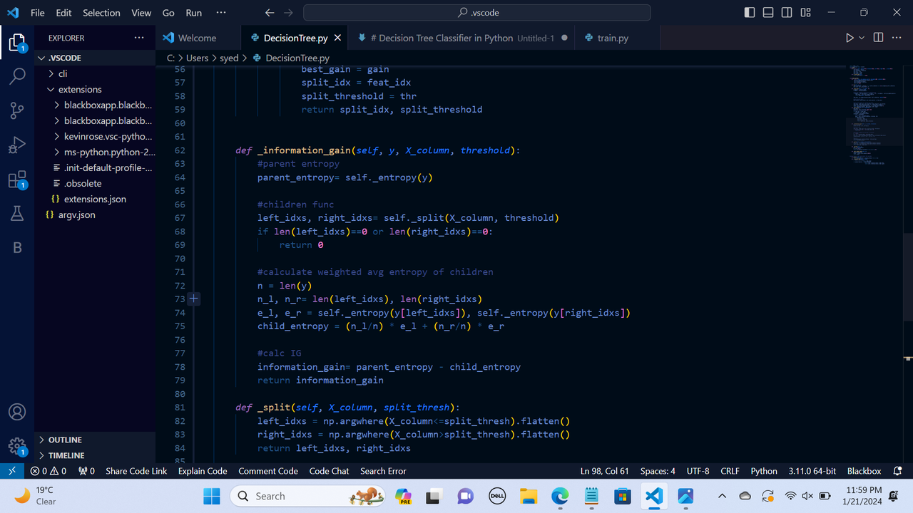The width and height of the screenshot is (913, 513).
Task: Click Code Chat in status bar
Action: click(329, 471)
